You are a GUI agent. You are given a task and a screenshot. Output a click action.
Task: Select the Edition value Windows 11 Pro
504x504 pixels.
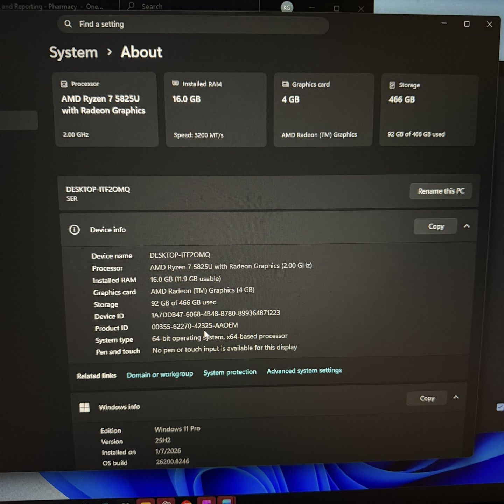tap(177, 429)
